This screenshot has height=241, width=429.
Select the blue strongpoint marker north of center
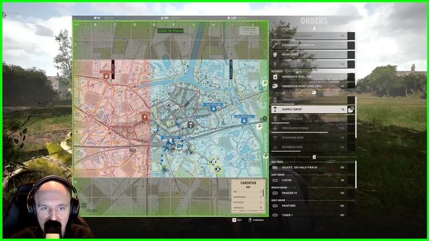tap(213, 108)
